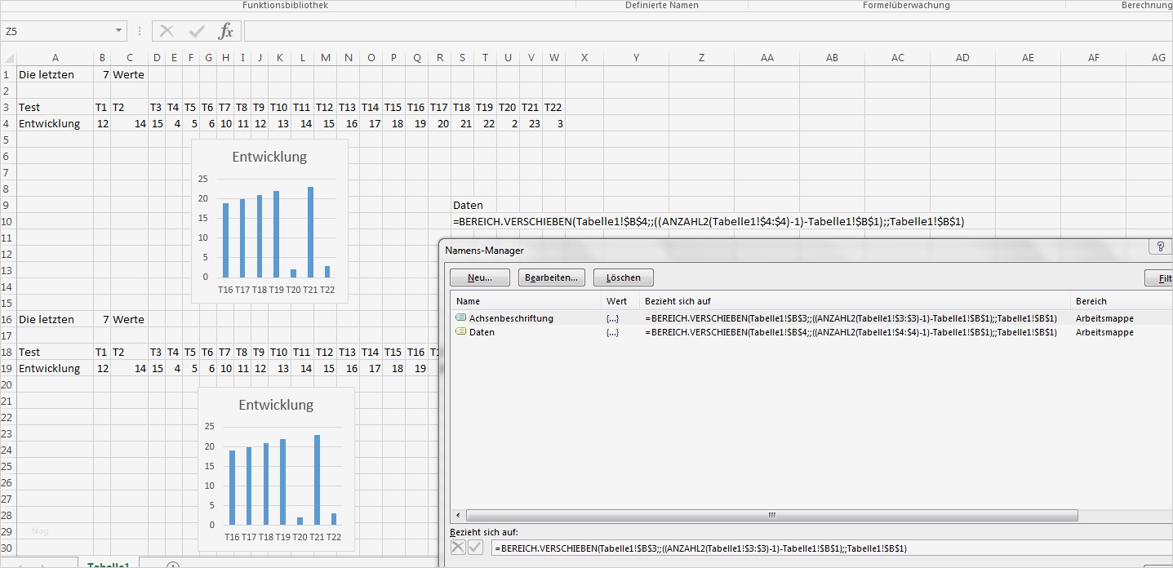Open help in the Namens-Manager dialog

point(1160,246)
